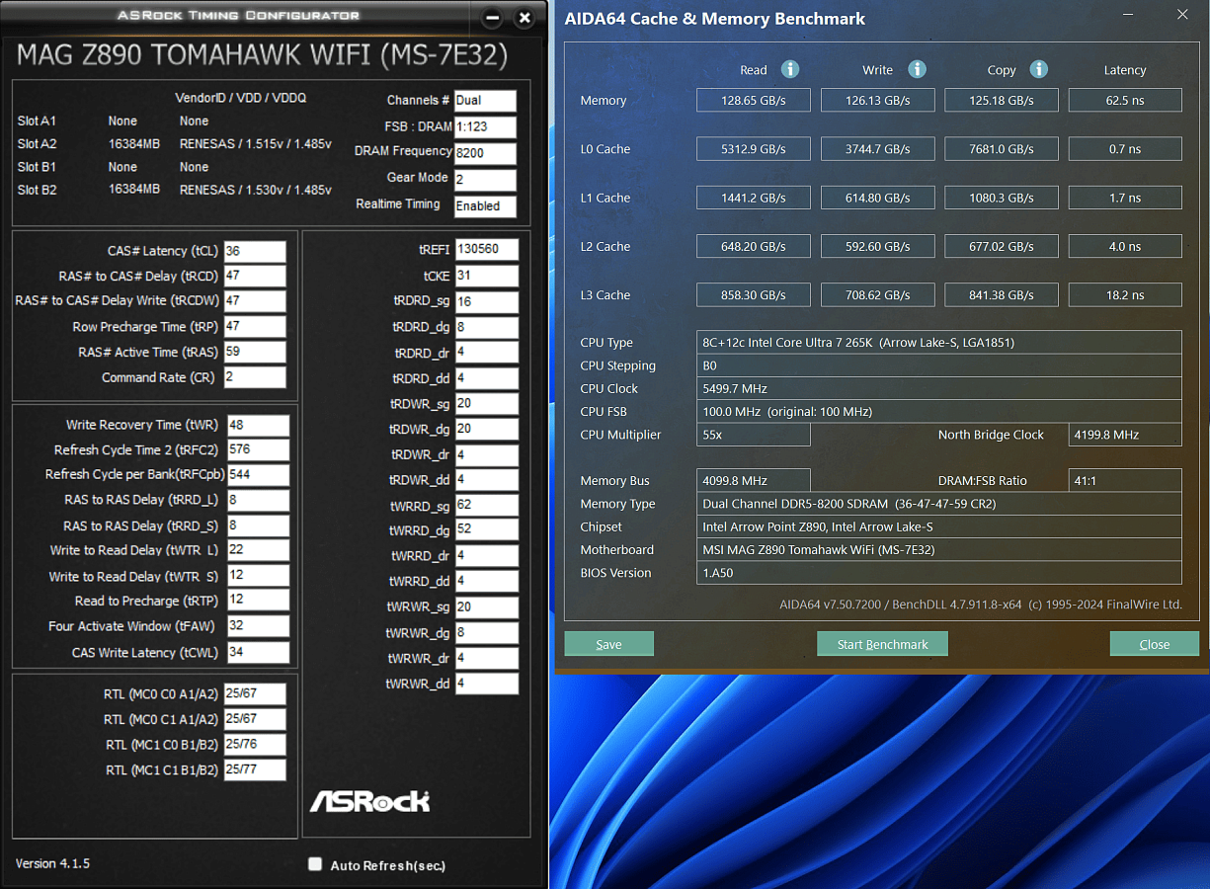Click the tWRRD_sg field
Screen dimensions: 1210x889
(486, 505)
